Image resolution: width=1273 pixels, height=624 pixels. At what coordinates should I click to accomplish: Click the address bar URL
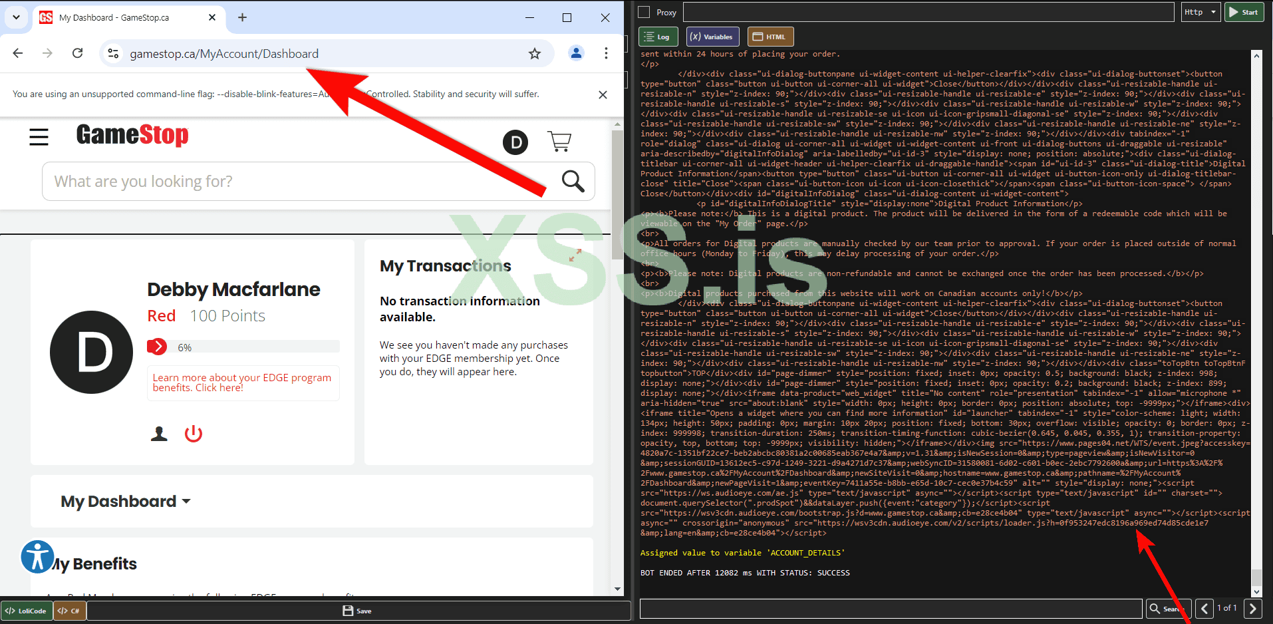click(224, 54)
